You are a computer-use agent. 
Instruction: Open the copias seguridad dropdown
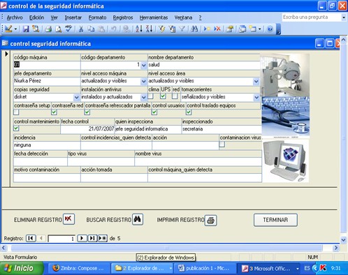pos(77,97)
